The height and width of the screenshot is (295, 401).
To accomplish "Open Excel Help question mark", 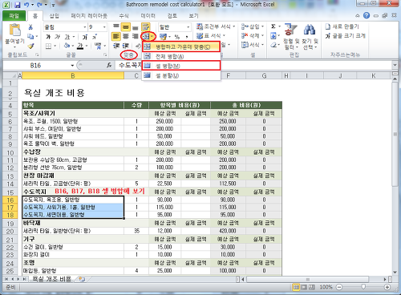I will pos(367,15).
